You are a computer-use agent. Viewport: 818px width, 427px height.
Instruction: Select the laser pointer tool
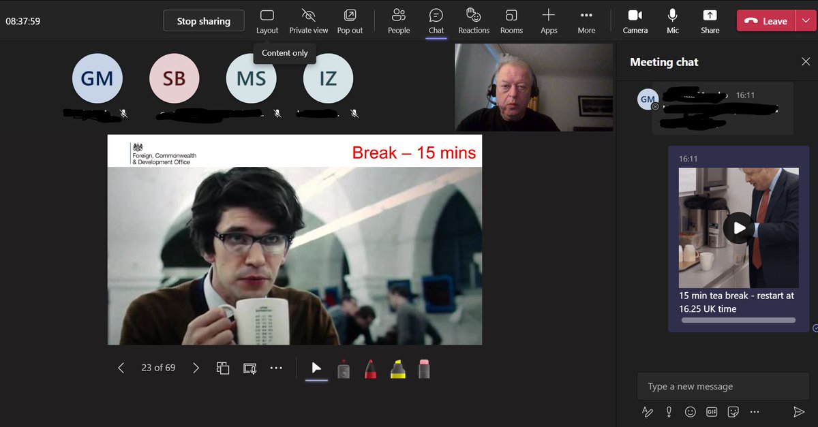tap(344, 368)
